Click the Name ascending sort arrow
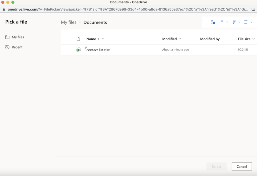 [98, 39]
